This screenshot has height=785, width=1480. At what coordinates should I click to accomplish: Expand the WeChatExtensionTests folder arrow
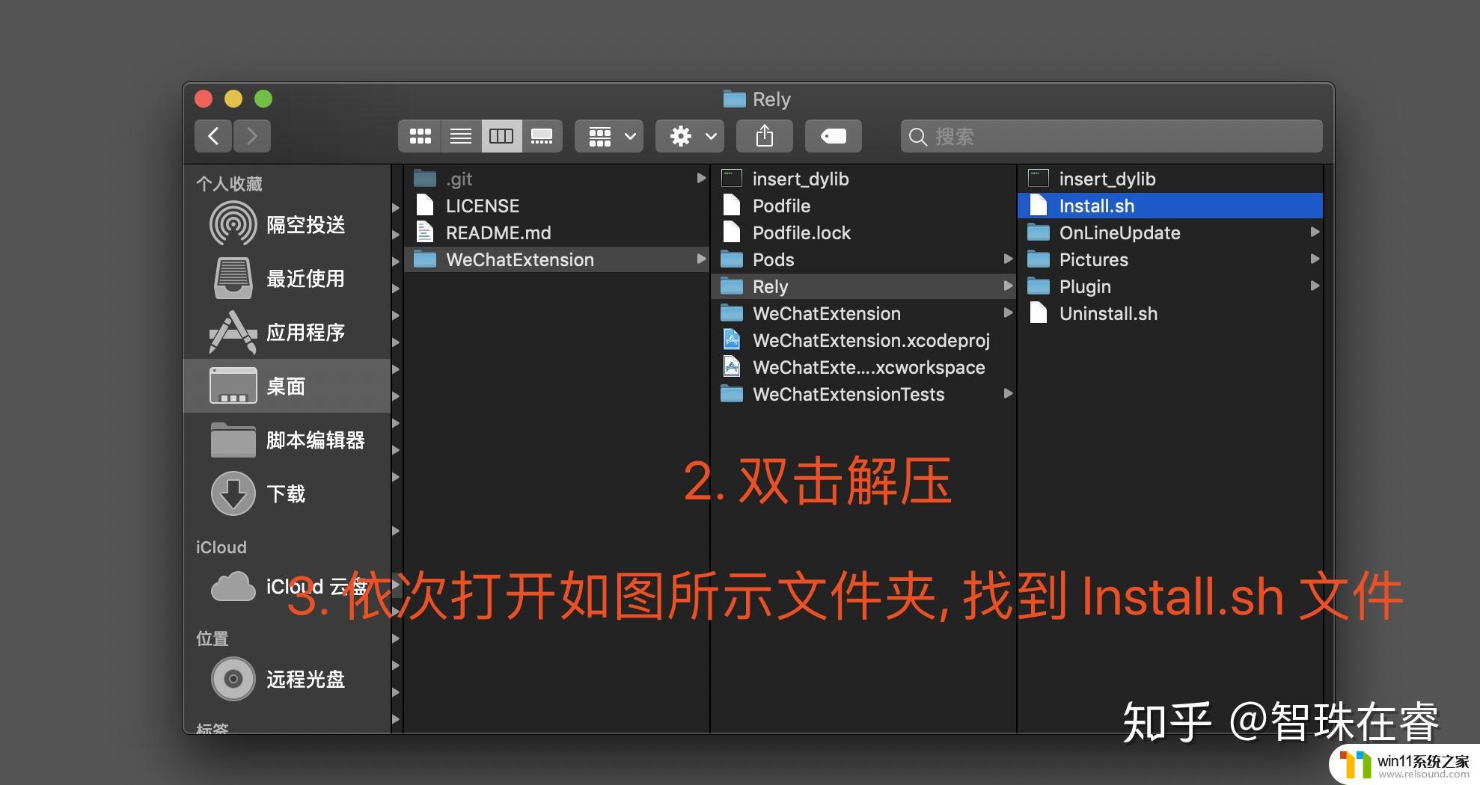click(x=1008, y=393)
